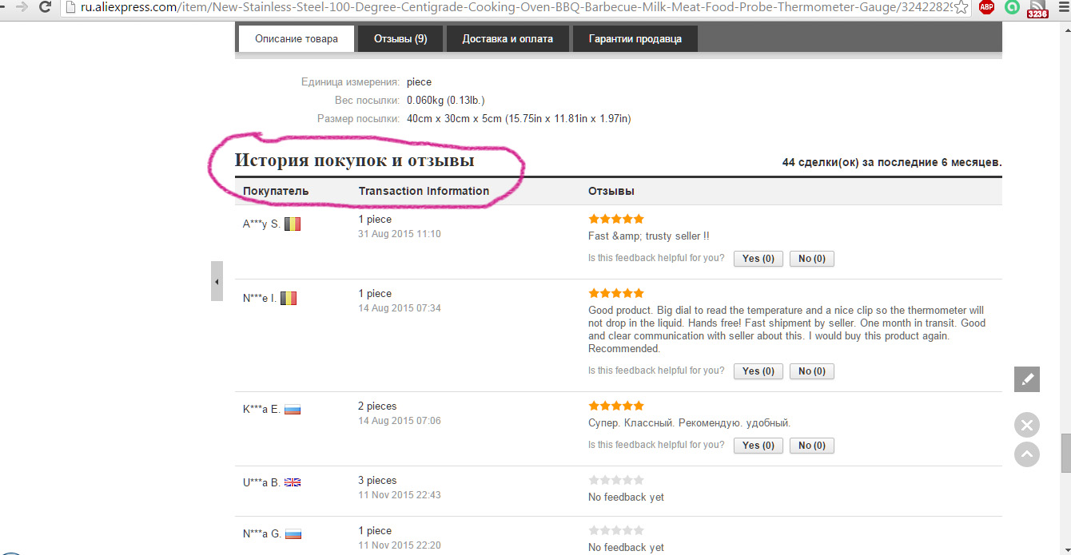Vote Yes on A***y S. feedback
Screen dimensions: 1071x555
(x=758, y=259)
